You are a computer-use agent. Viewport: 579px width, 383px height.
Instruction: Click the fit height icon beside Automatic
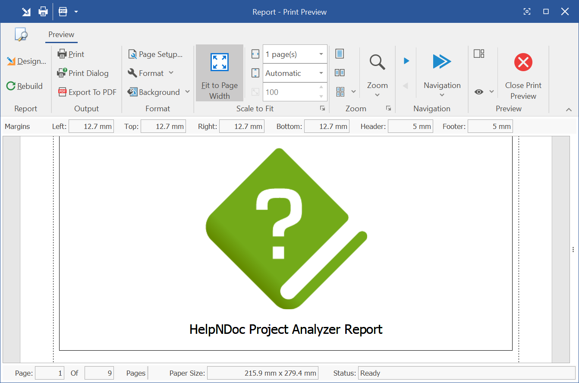(255, 73)
